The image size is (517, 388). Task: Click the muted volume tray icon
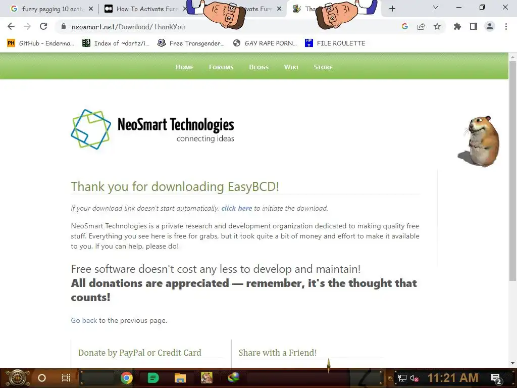click(x=415, y=378)
